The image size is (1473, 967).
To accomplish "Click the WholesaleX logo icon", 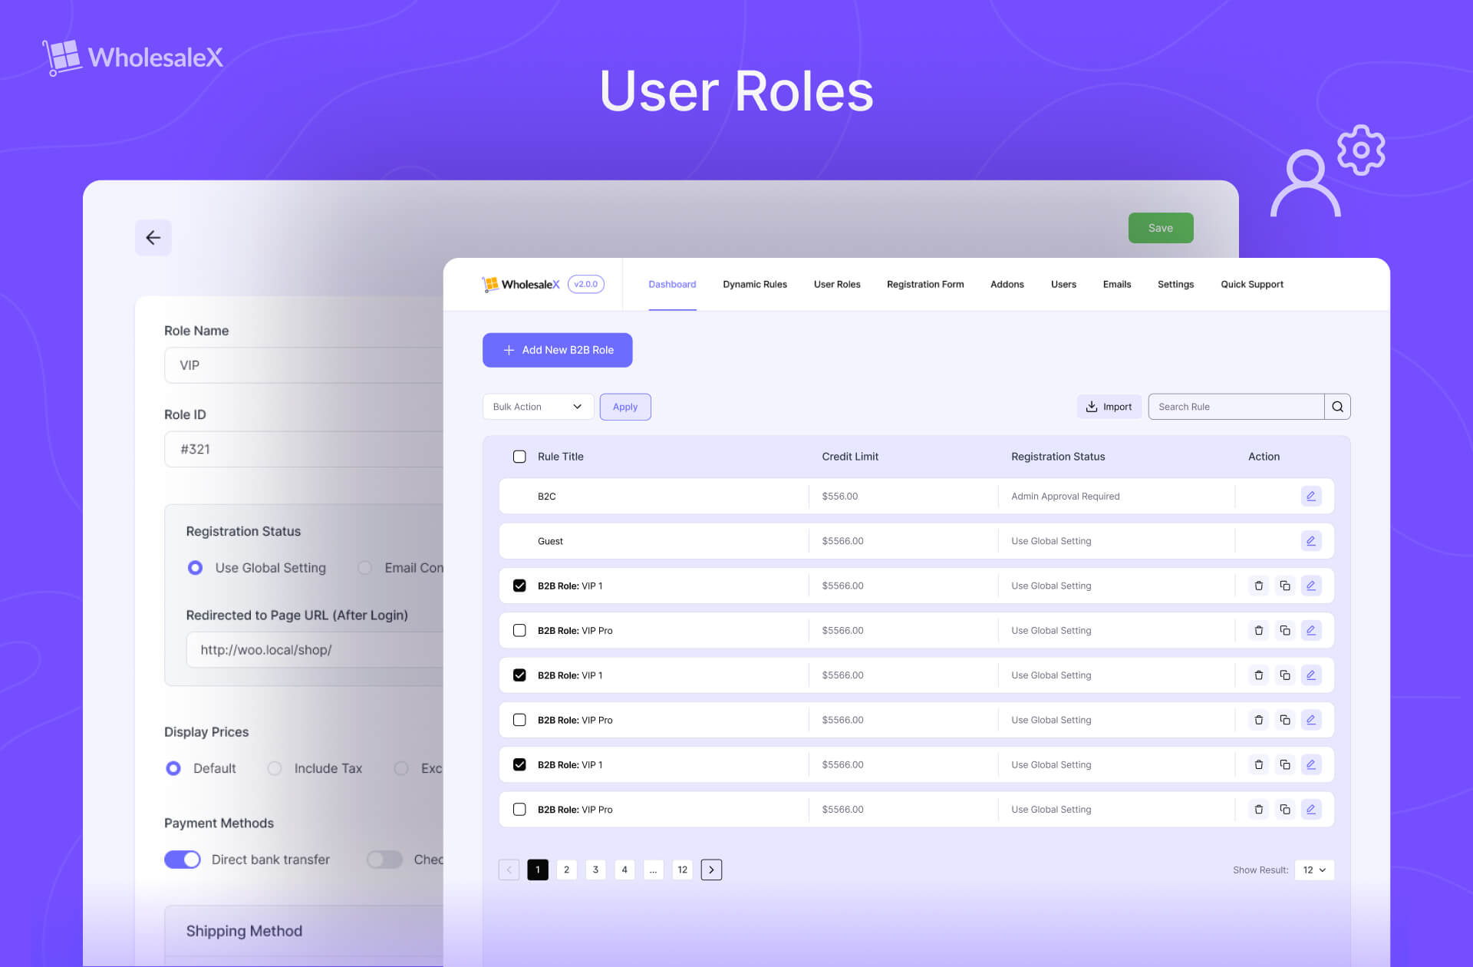I will click(x=491, y=284).
